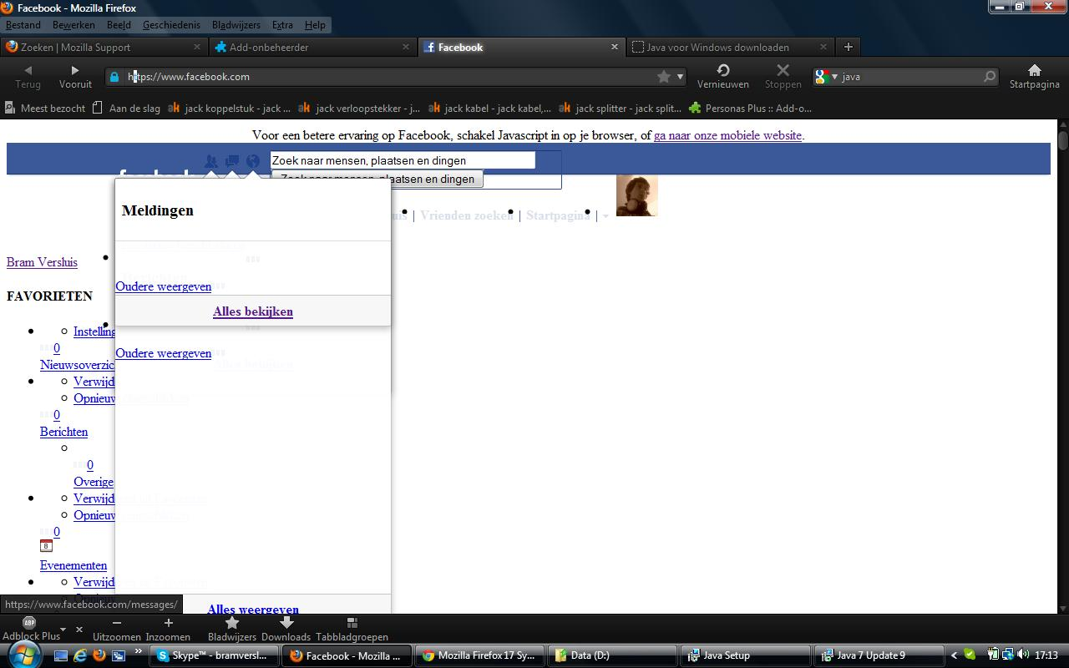1069x668 pixels.
Task: Open the Facebook messages icon
Action: click(232, 161)
